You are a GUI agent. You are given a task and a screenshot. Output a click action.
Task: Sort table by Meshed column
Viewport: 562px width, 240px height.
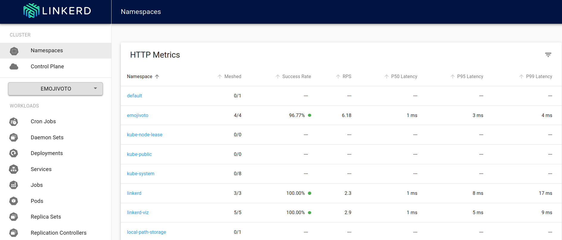click(232, 77)
